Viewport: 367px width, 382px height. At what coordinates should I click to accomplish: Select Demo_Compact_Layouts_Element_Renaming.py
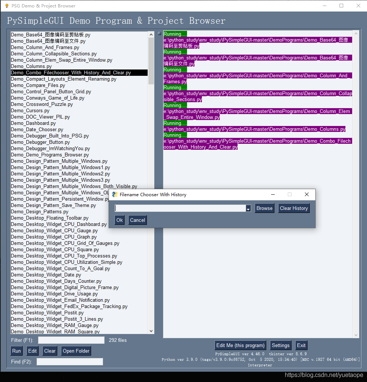tap(79, 79)
